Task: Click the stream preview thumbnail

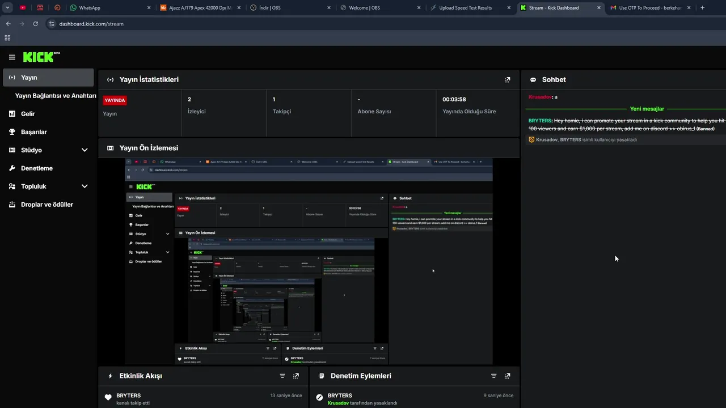Action: [x=309, y=261]
